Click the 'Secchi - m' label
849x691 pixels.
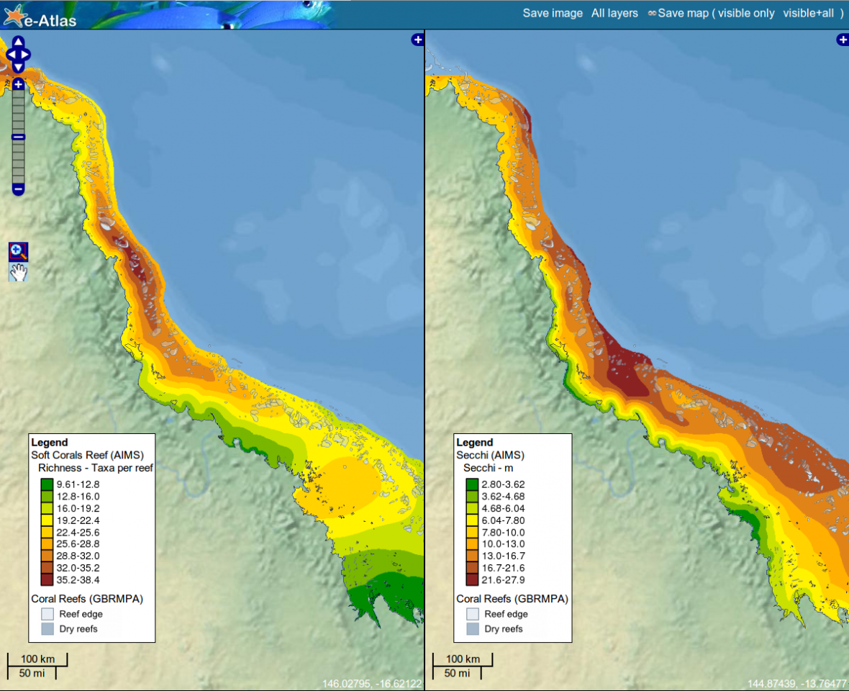coord(488,468)
